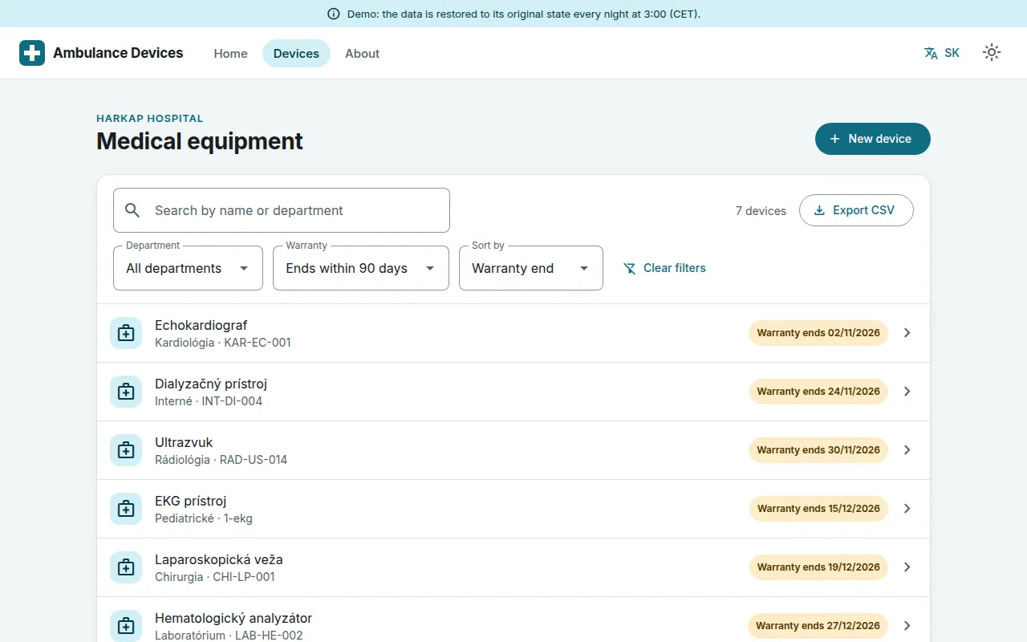Click the Warranty ends 19/12/2026 badge
This screenshot has width=1027, height=642.
(x=818, y=567)
